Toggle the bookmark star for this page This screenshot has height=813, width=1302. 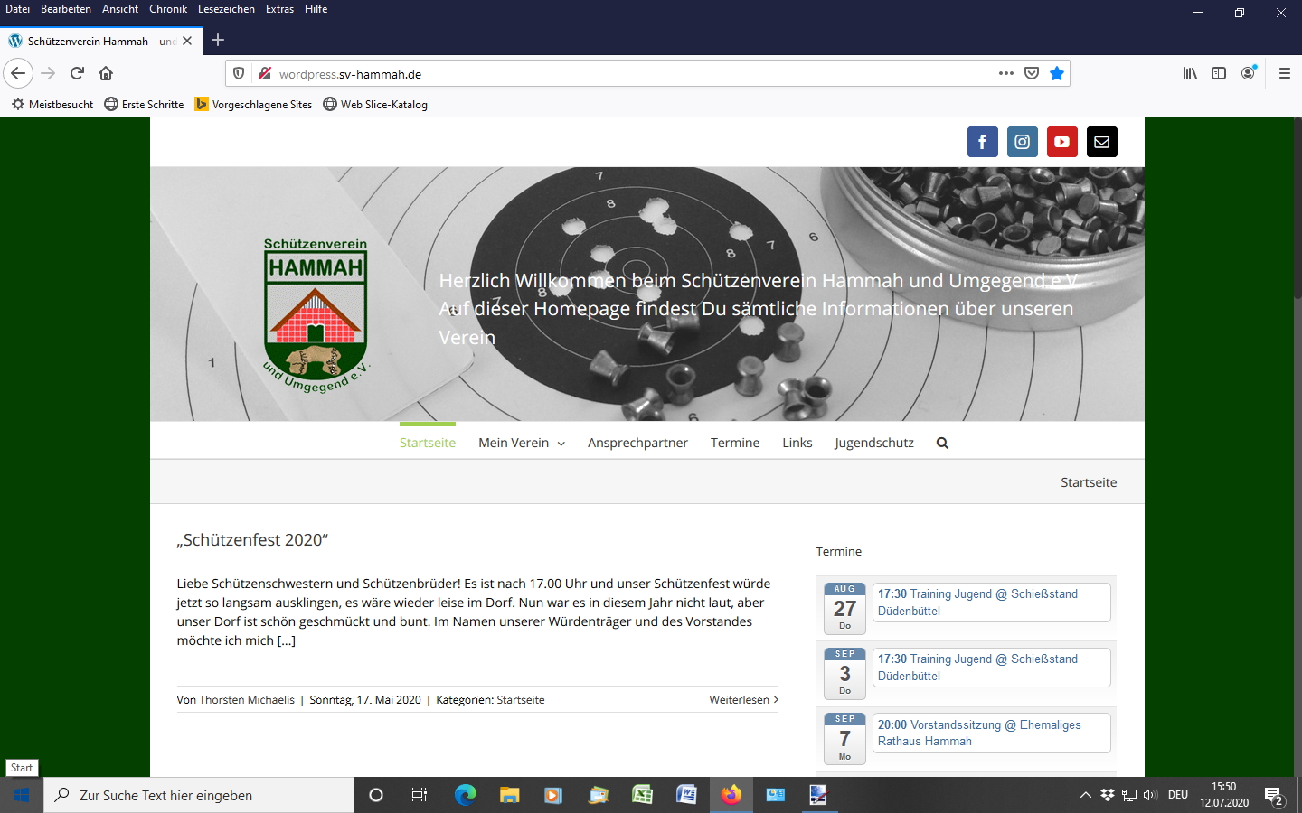[1056, 73]
